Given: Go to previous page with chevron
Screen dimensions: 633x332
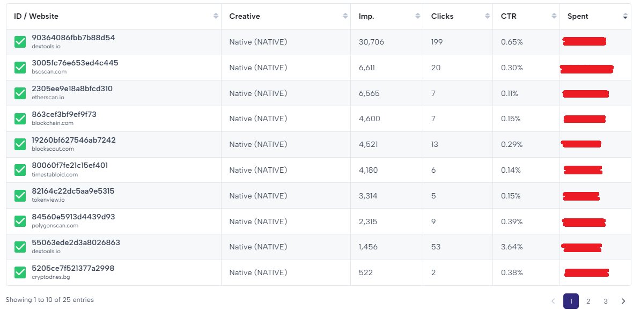Looking at the screenshot, I should [x=553, y=301].
